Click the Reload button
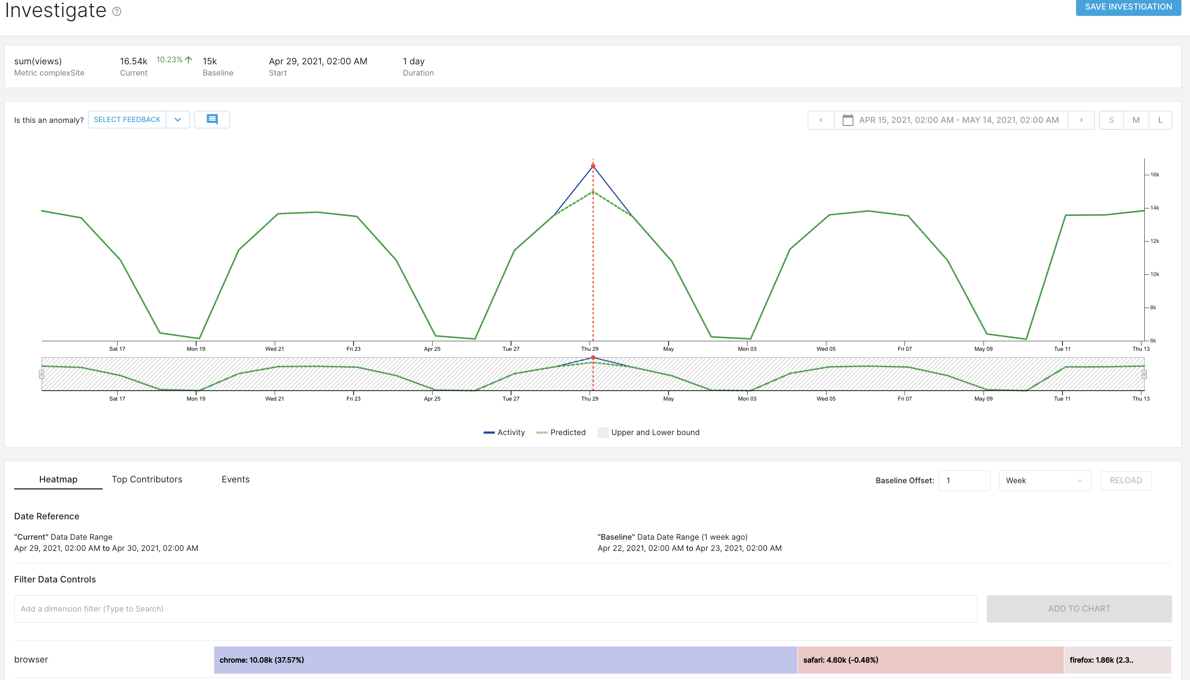The width and height of the screenshot is (1190, 680). pos(1126,481)
